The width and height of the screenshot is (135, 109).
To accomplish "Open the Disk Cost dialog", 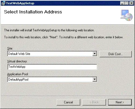I will [116, 54].
